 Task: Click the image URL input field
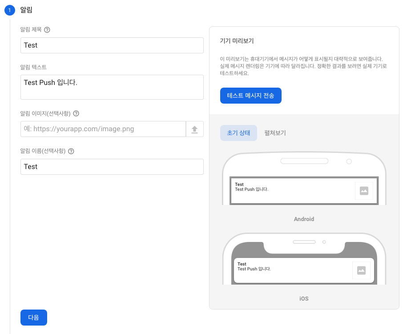coord(103,129)
